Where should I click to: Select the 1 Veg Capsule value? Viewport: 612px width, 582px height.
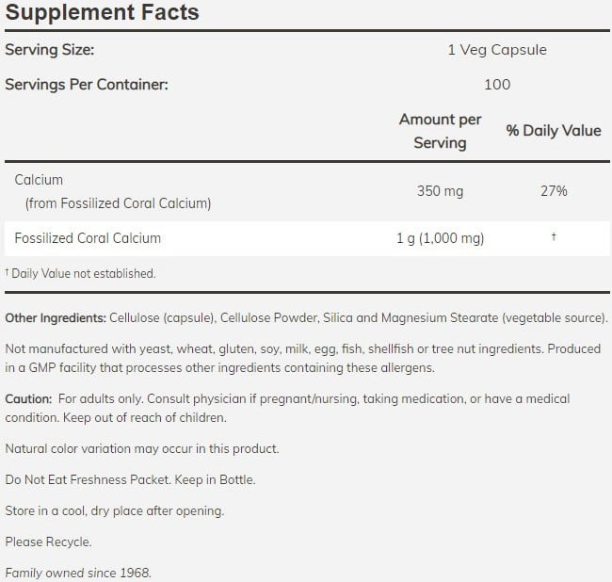[x=496, y=50]
